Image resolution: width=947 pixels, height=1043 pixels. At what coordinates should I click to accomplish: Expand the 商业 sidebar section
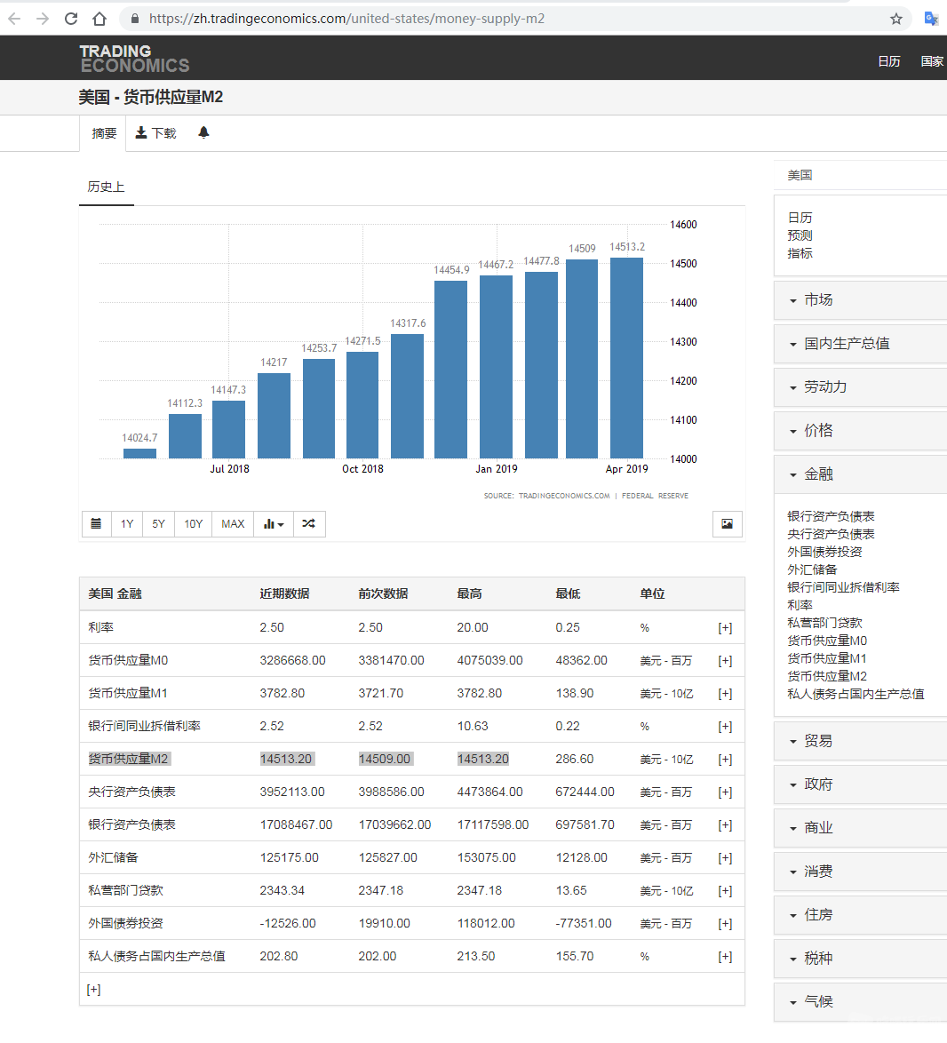[861, 828]
